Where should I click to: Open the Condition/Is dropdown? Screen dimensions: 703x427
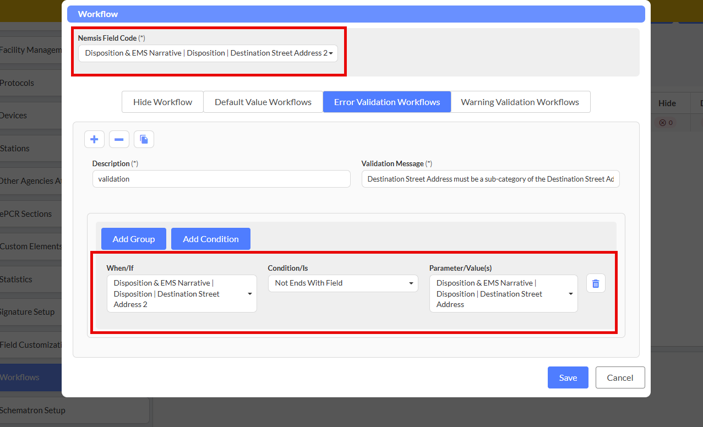[342, 283]
